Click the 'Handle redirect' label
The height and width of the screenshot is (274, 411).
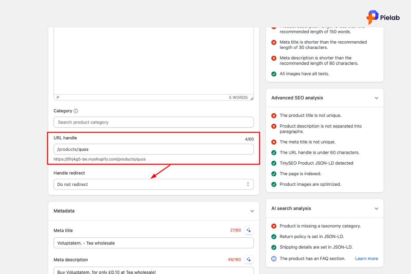pos(70,173)
